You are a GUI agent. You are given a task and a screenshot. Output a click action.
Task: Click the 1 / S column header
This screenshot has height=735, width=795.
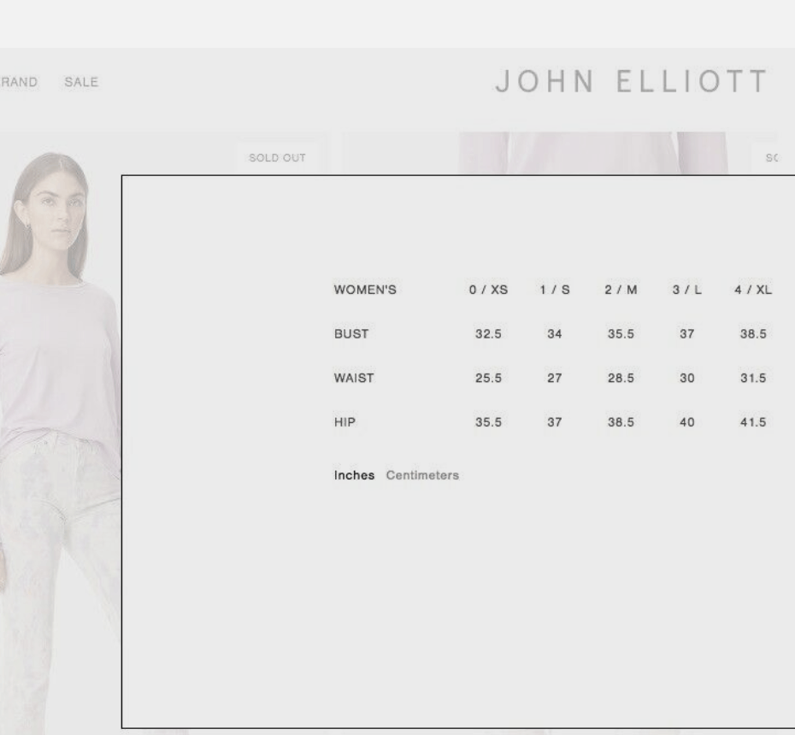pos(555,290)
